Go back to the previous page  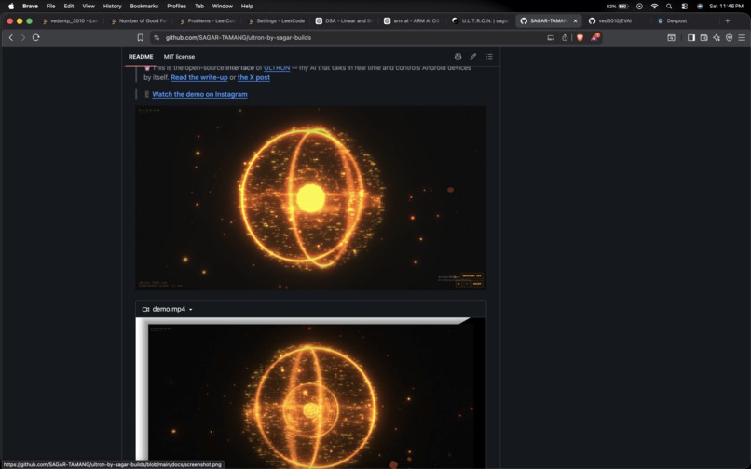(x=11, y=37)
